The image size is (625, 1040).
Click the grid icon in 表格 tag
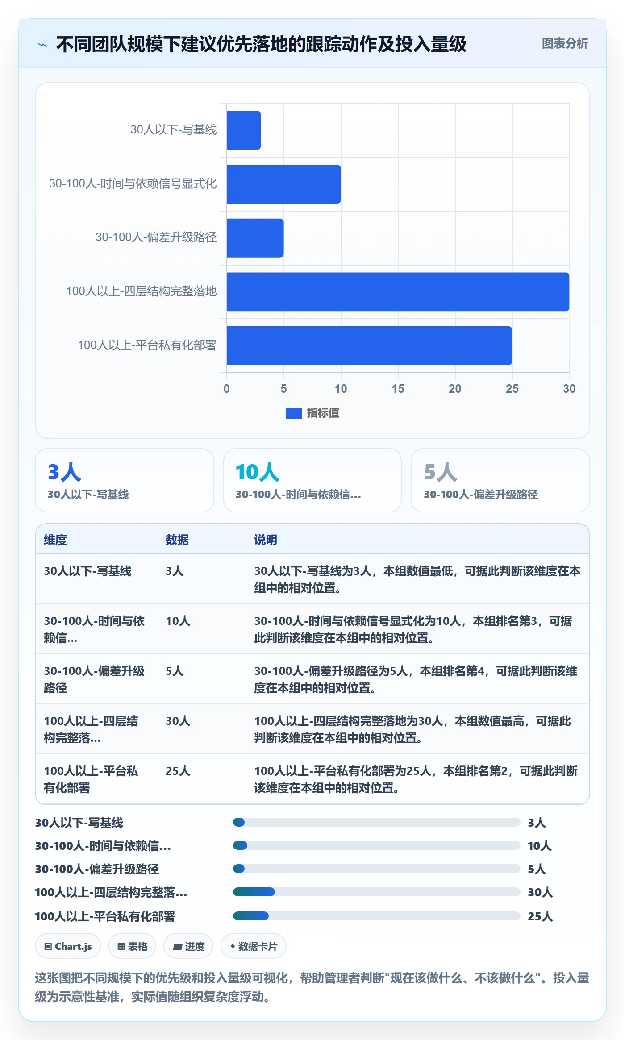[x=121, y=947]
